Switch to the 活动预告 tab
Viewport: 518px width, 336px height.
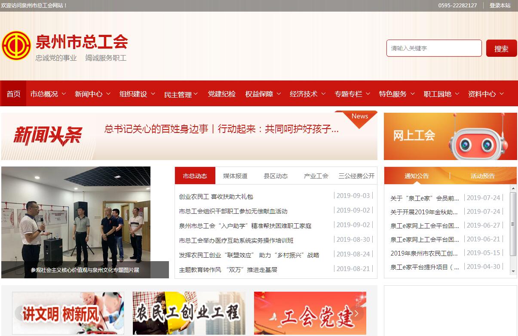pyautogui.click(x=482, y=176)
